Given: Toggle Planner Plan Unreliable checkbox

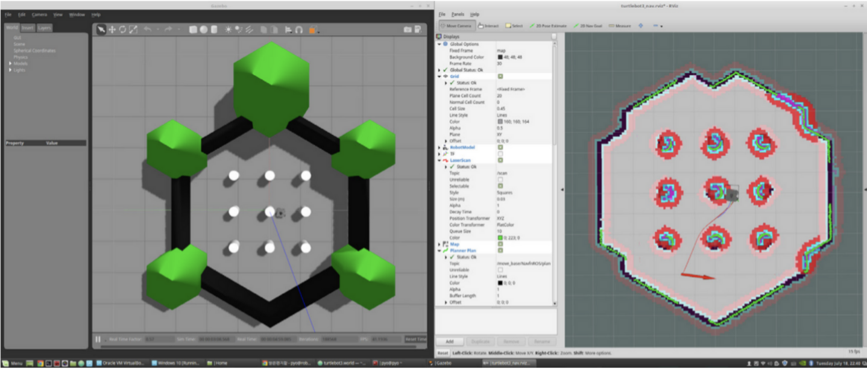Looking at the screenshot, I should pos(500,270).
